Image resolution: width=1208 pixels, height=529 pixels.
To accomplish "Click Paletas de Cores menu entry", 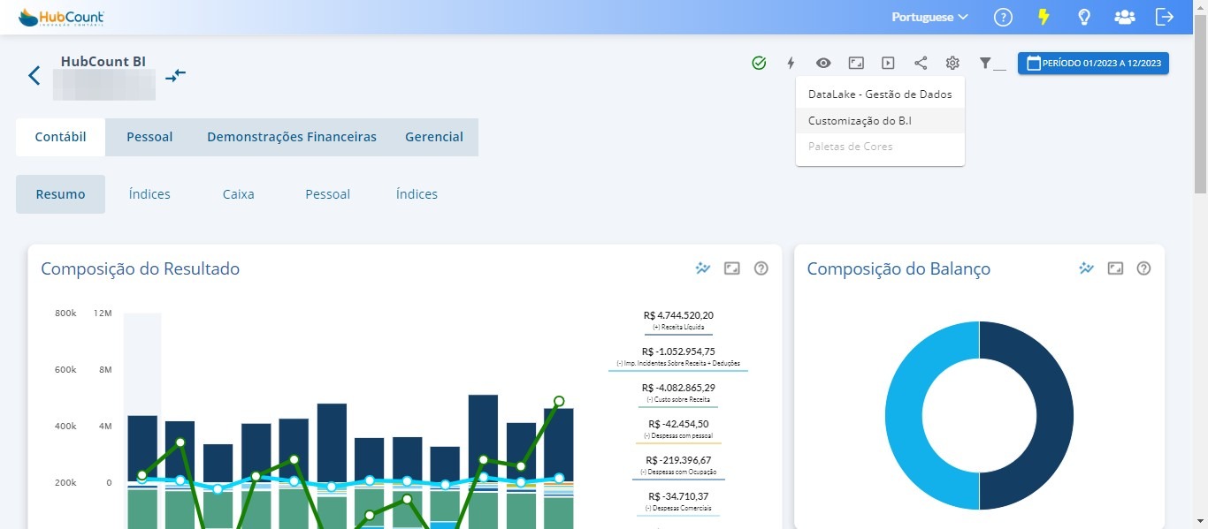I will [x=880, y=147].
